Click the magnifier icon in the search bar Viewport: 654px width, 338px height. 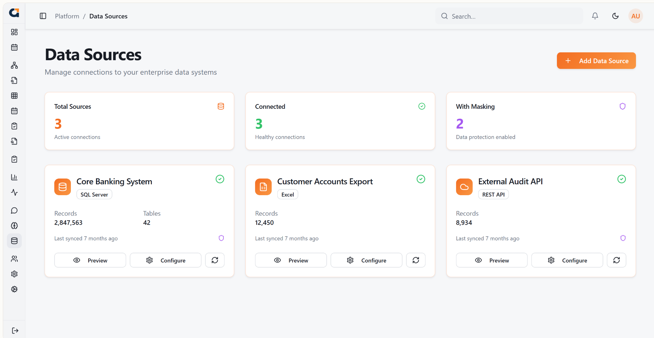pos(445,16)
